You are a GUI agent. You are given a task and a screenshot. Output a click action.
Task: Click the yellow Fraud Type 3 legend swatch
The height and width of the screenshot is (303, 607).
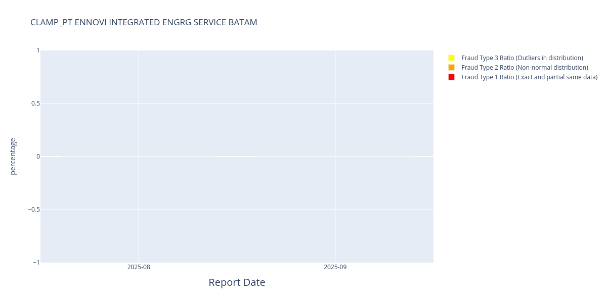(451, 58)
